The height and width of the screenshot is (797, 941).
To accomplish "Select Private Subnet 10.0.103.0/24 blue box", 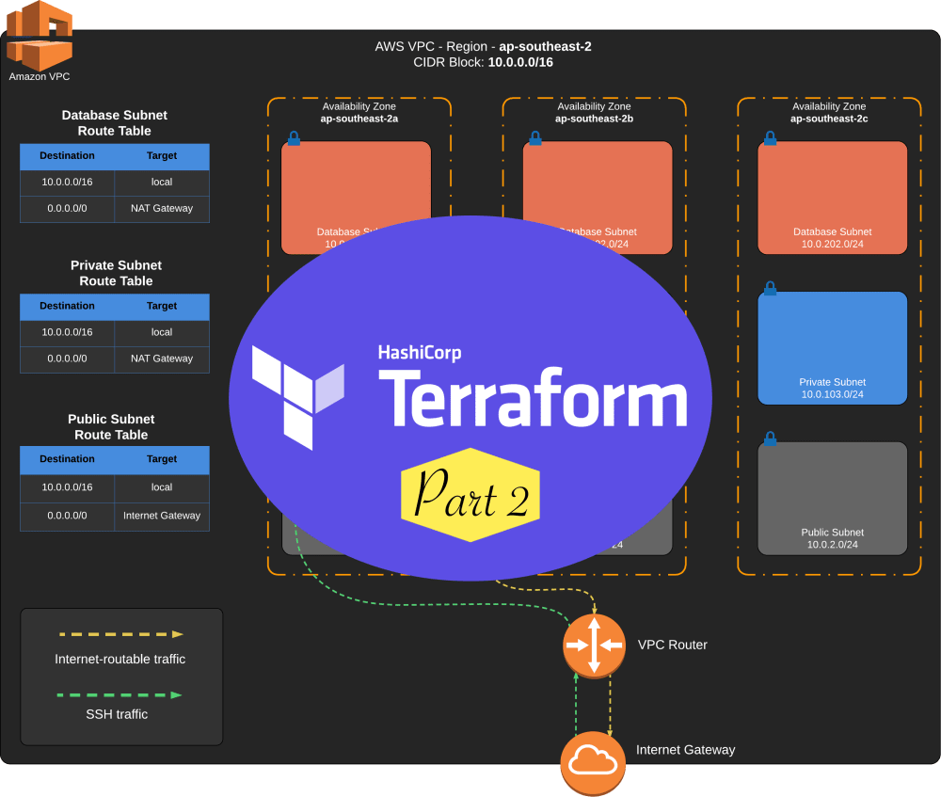I will (x=833, y=348).
